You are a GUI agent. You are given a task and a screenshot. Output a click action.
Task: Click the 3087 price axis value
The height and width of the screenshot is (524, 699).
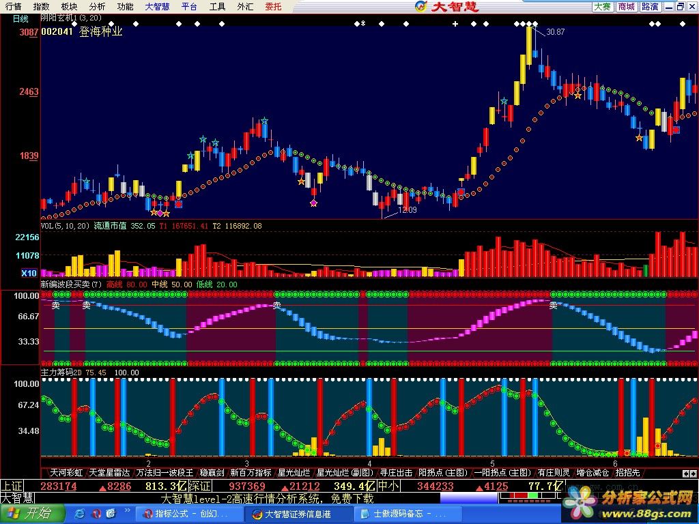click(29, 32)
